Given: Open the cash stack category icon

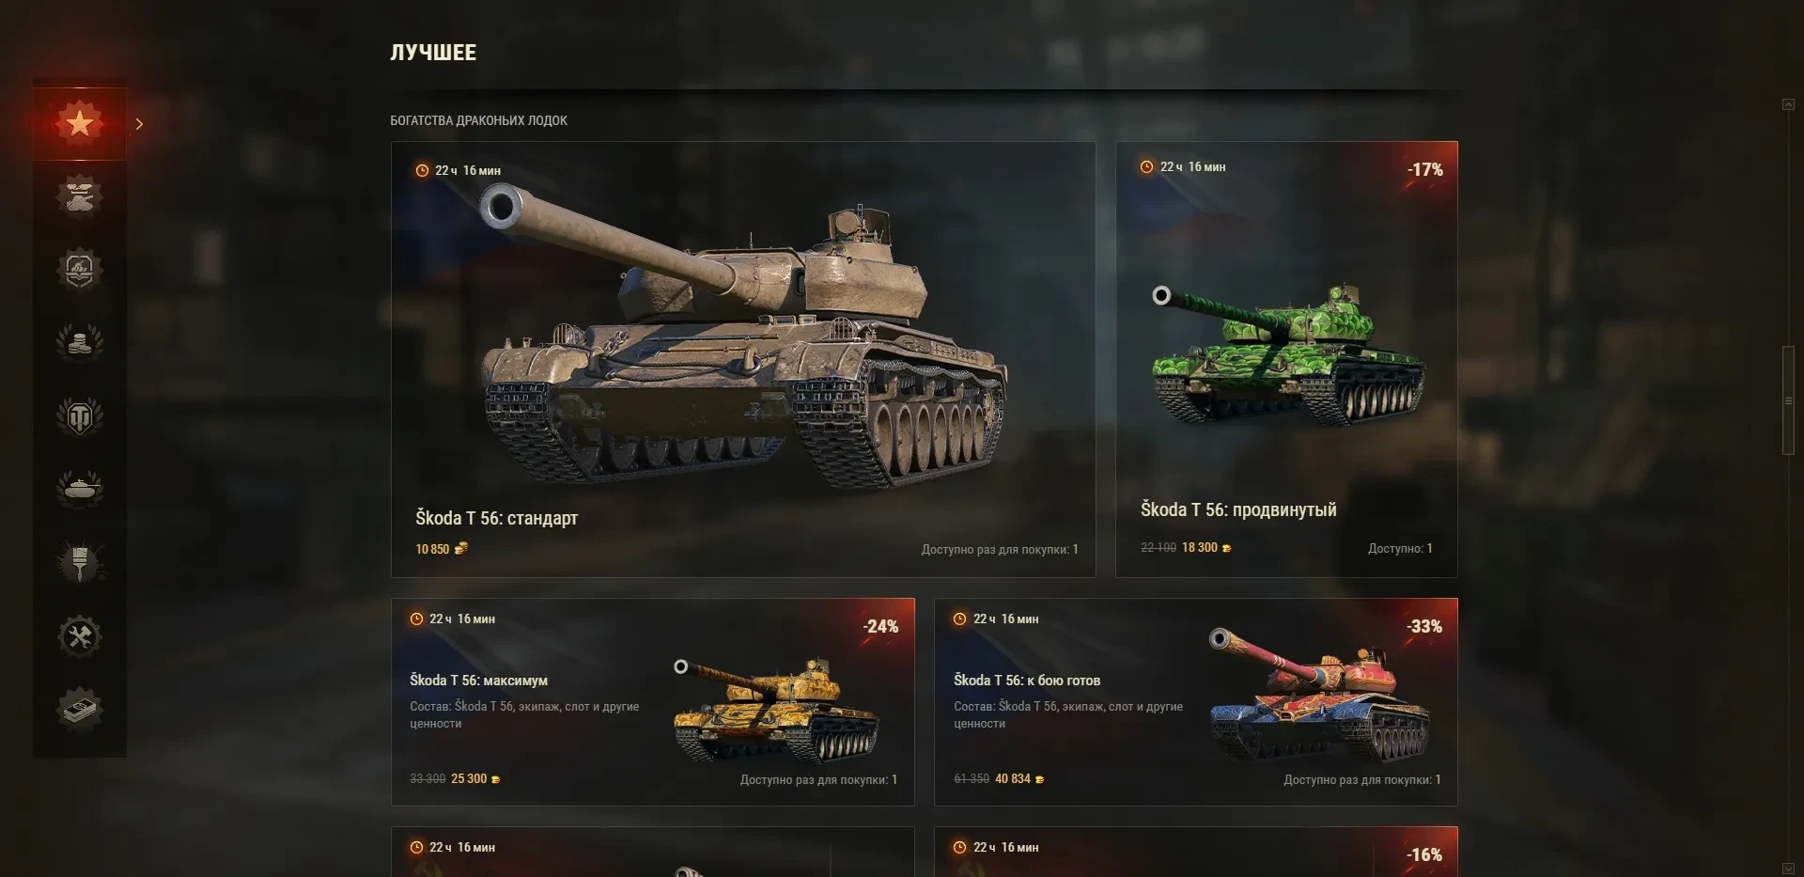Looking at the screenshot, I should pyautogui.click(x=80, y=710).
